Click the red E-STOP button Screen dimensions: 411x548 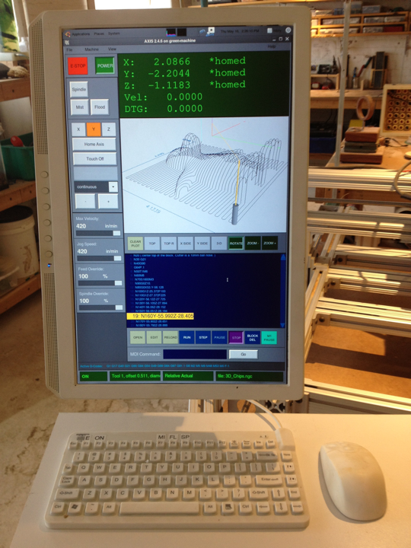click(78, 65)
